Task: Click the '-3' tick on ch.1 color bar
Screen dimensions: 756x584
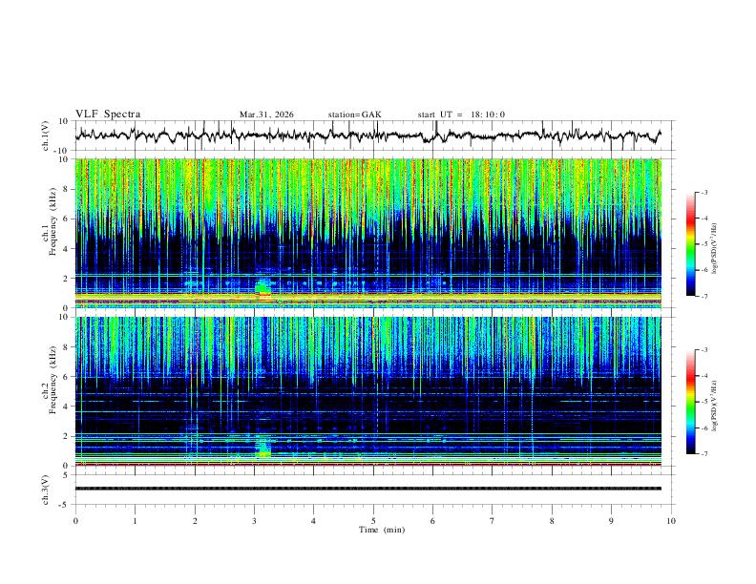Action: pyautogui.click(x=704, y=192)
